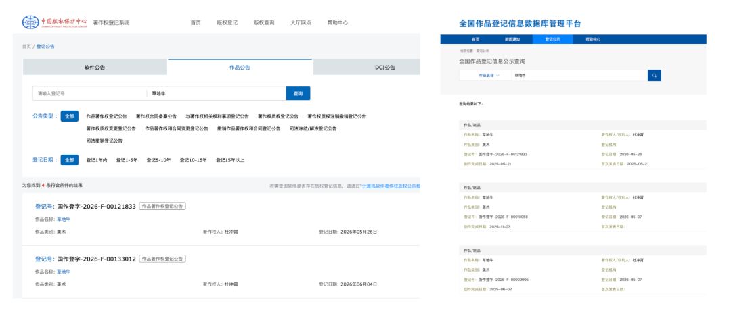Click 帮助中心 in right platform navbar
This screenshot has height=310, width=731.
coord(593,40)
